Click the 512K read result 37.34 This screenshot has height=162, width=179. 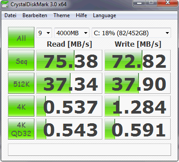pyautogui.click(x=69, y=83)
